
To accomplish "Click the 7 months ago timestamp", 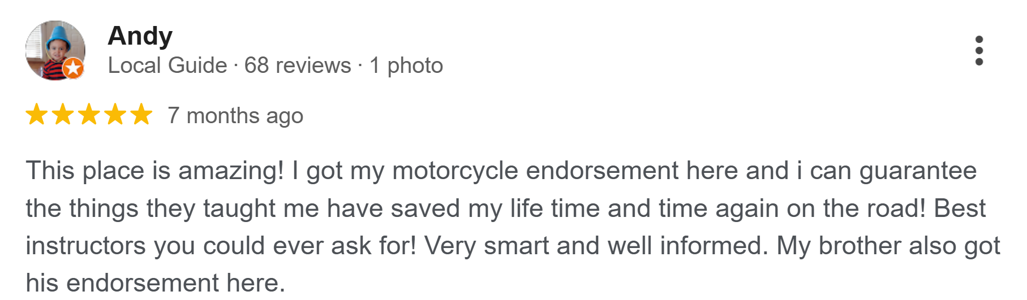I will tap(235, 116).
